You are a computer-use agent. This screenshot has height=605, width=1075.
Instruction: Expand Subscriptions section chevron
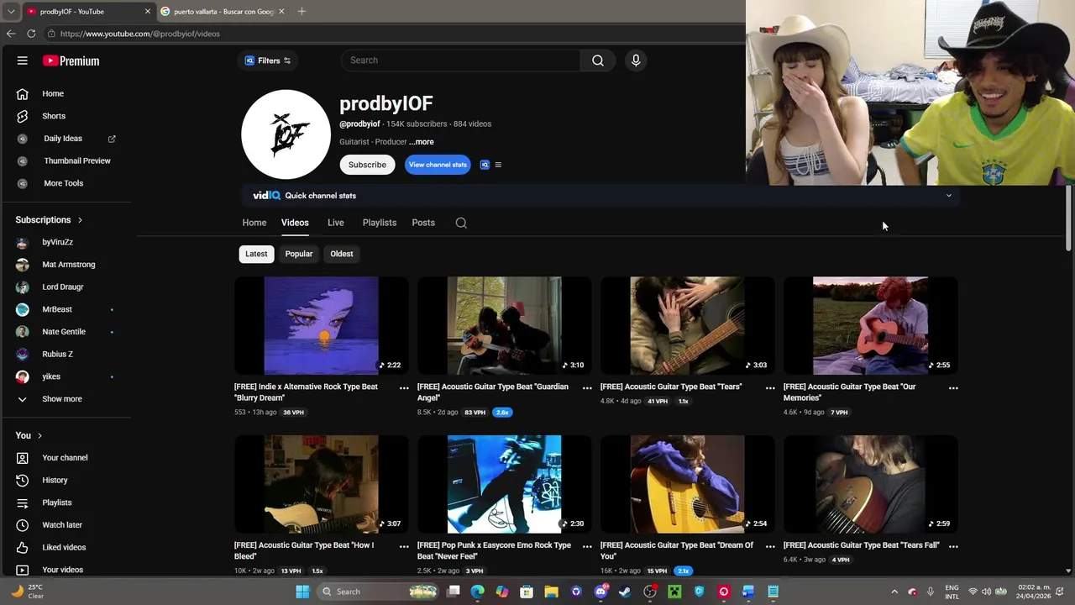80,220
